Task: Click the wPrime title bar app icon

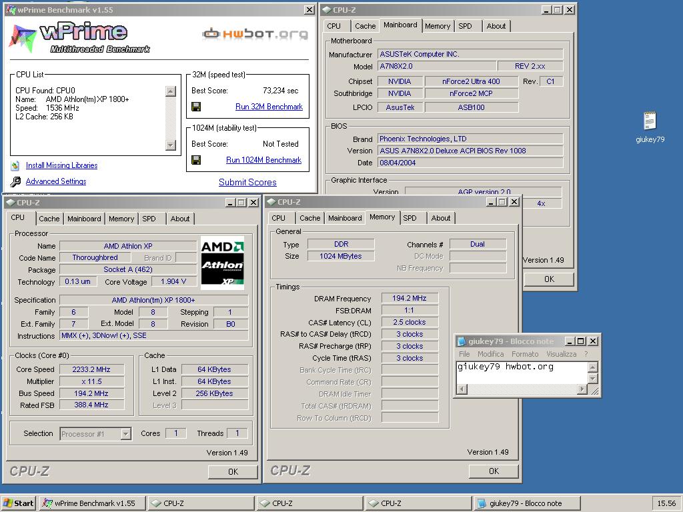Action: point(11,9)
